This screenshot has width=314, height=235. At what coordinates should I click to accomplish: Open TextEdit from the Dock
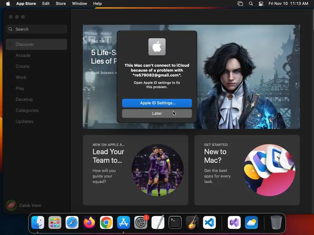[x=158, y=222]
